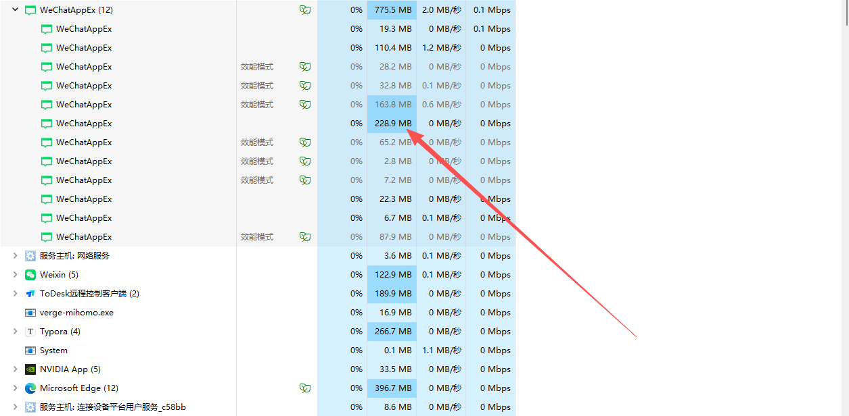
Task: Click icon of WeChatAppEx row using 110.4 MB
Action: pyautogui.click(x=47, y=48)
